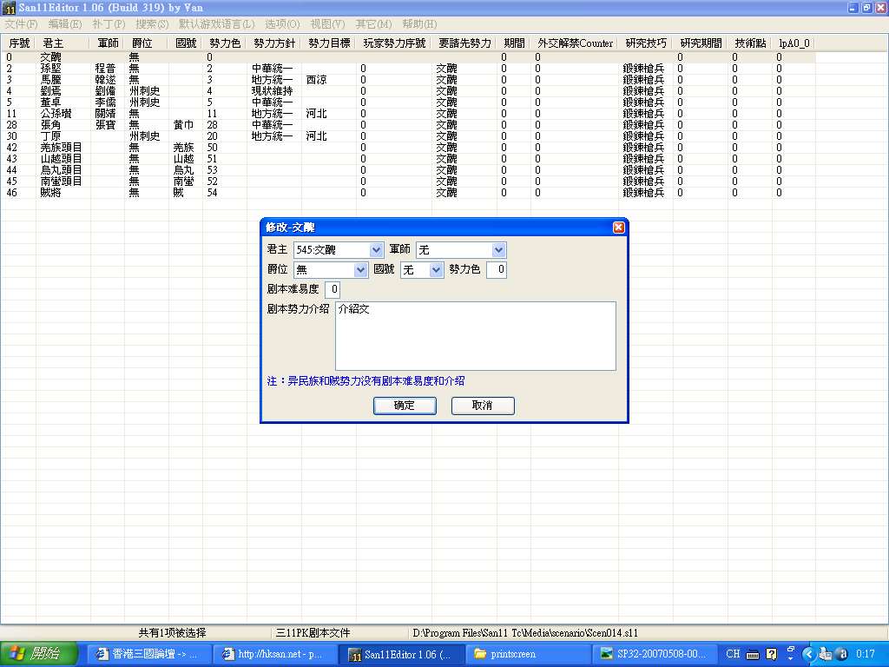Minimize the San11Editor window
Screen dimensions: 889x667
tap(853, 8)
